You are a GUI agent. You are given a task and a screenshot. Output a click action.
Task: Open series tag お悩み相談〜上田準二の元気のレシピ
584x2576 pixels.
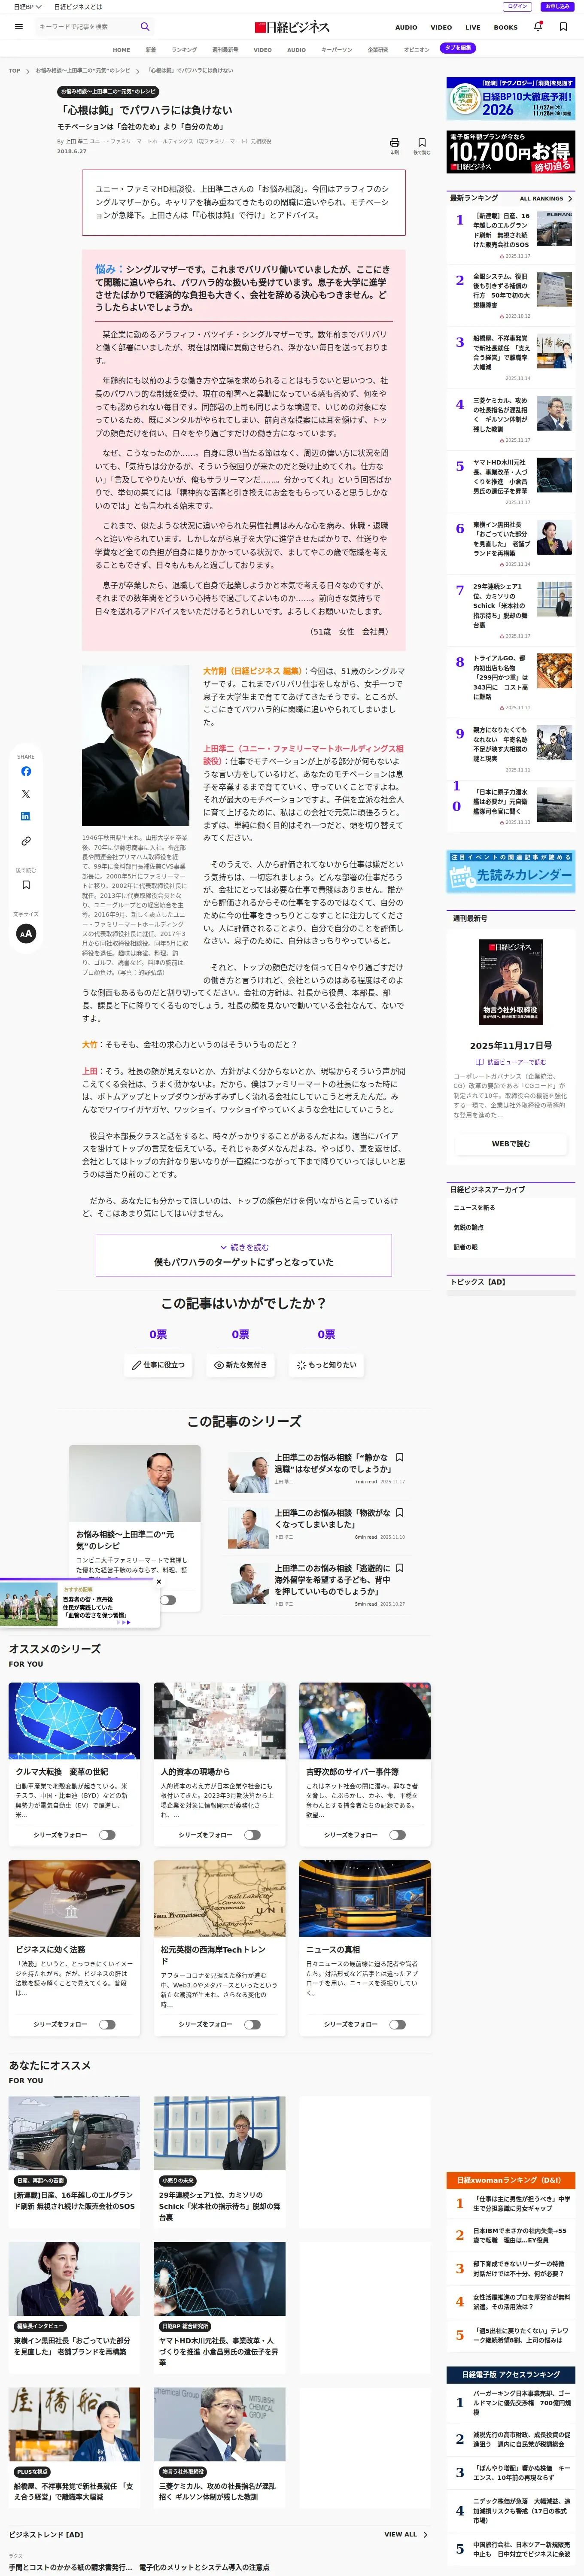click(109, 91)
